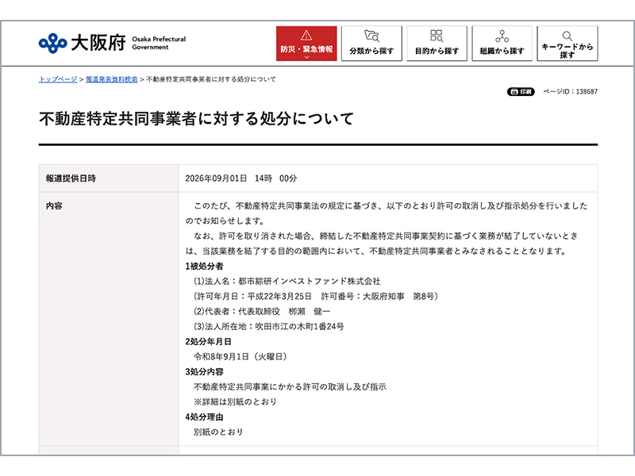The image size is (635, 476).
Task: Click the warning triangle icon
Action: [306, 36]
